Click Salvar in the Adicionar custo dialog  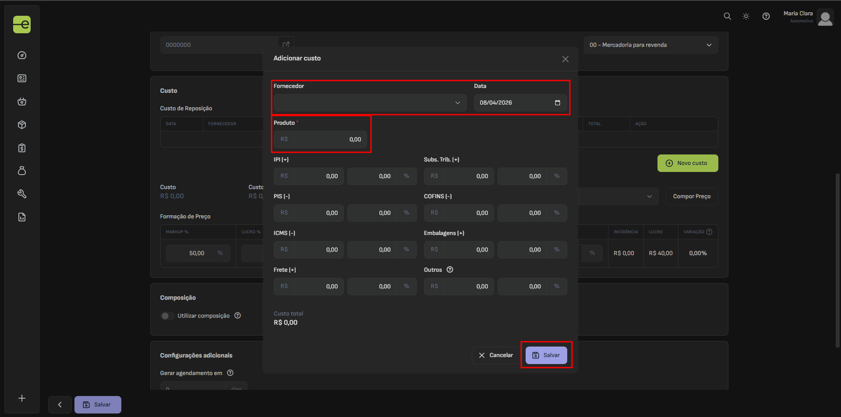[x=546, y=355]
